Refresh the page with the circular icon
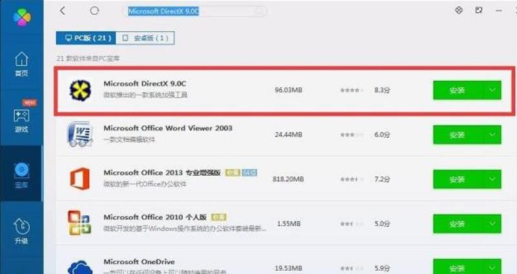 tap(94, 11)
